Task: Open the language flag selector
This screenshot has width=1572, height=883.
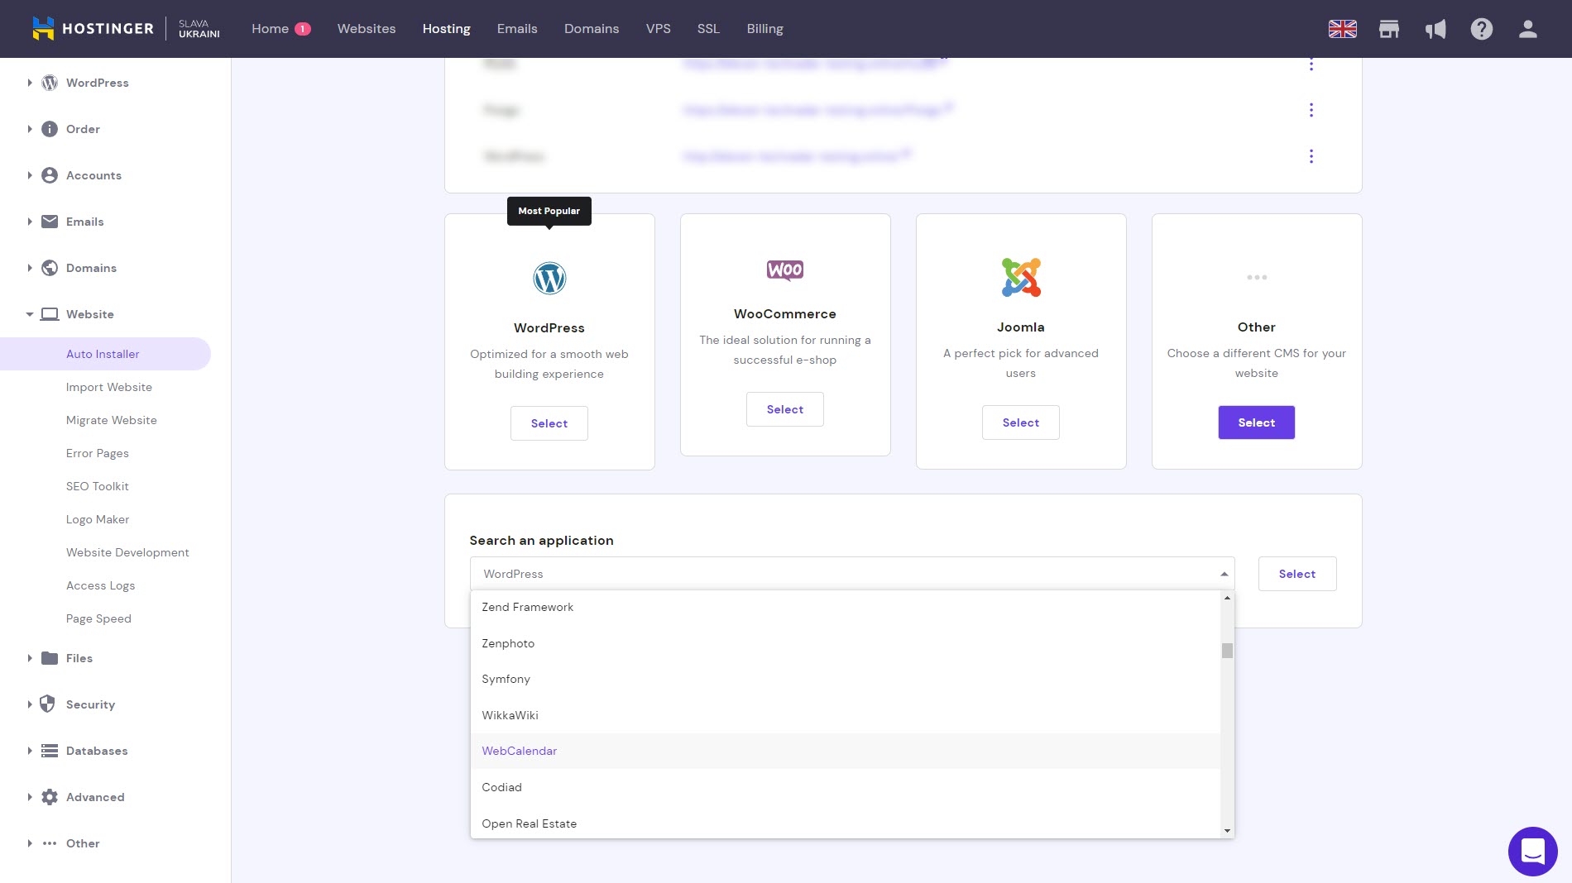Action: (1342, 29)
